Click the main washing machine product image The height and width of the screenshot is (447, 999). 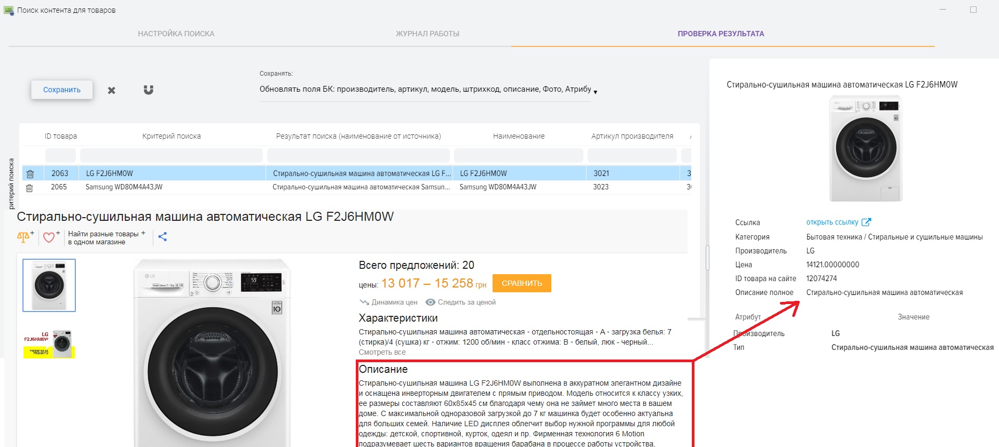[212, 353]
